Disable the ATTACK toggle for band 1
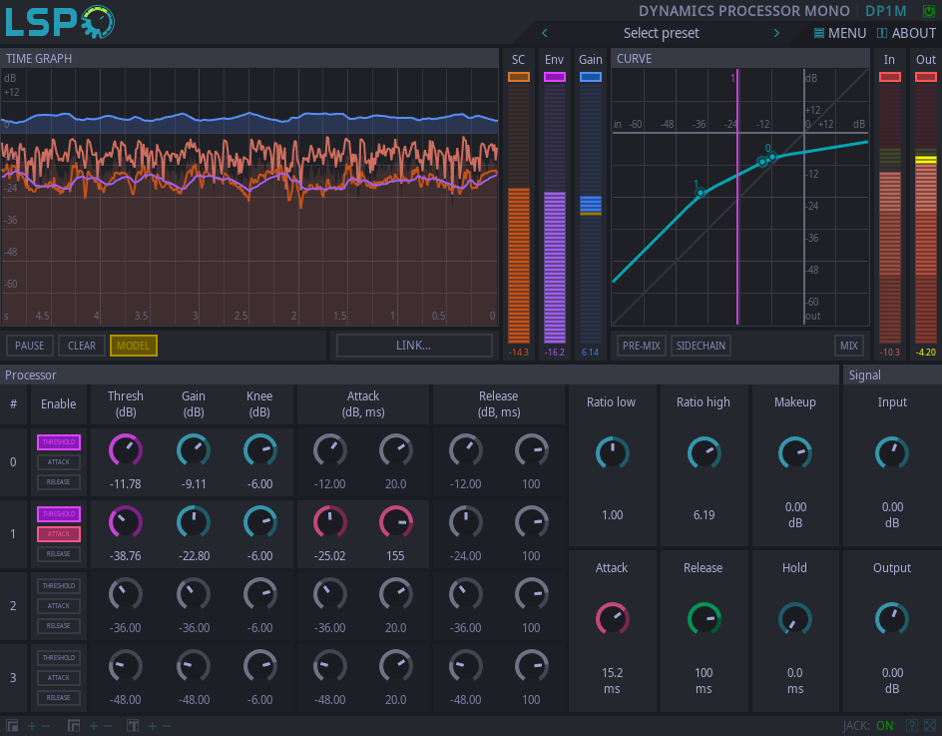Viewport: 942px width, 736px height. [x=58, y=533]
